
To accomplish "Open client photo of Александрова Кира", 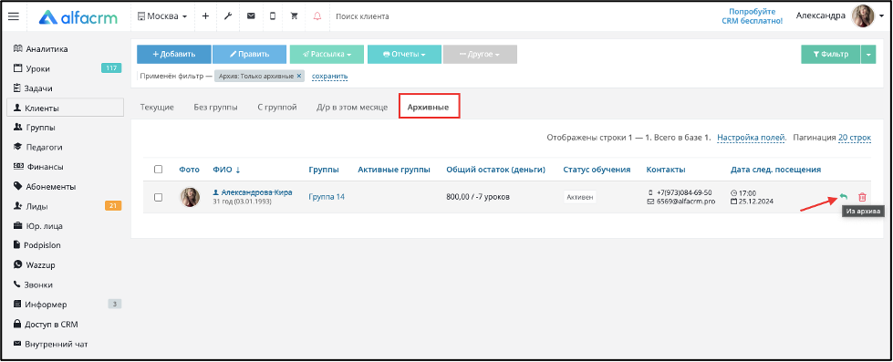I will [190, 197].
